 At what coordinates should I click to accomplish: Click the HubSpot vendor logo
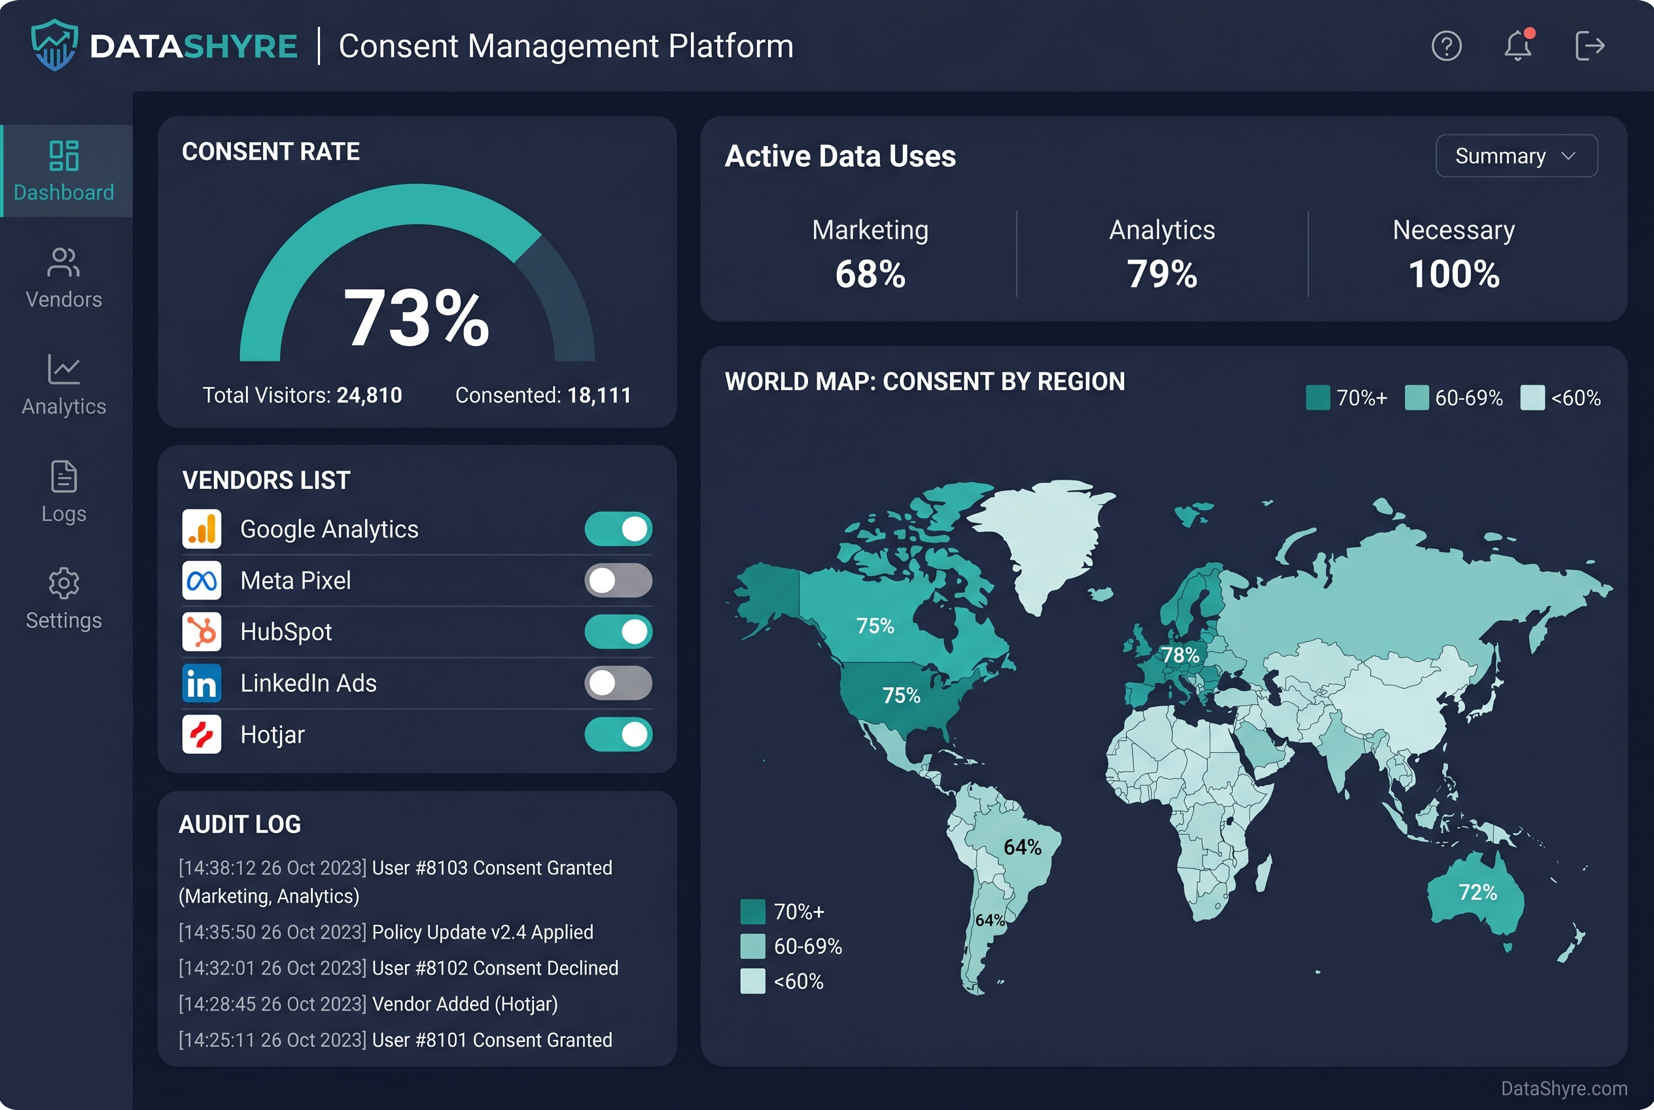pyautogui.click(x=202, y=632)
